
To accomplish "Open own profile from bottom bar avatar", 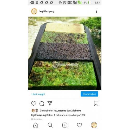I will coord(94,125).
